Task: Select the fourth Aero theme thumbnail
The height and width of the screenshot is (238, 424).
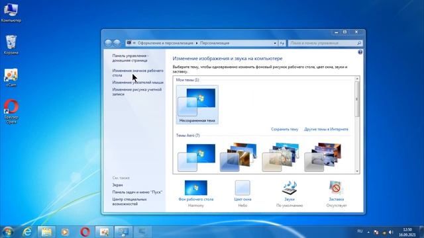Action: pyautogui.click(x=323, y=157)
